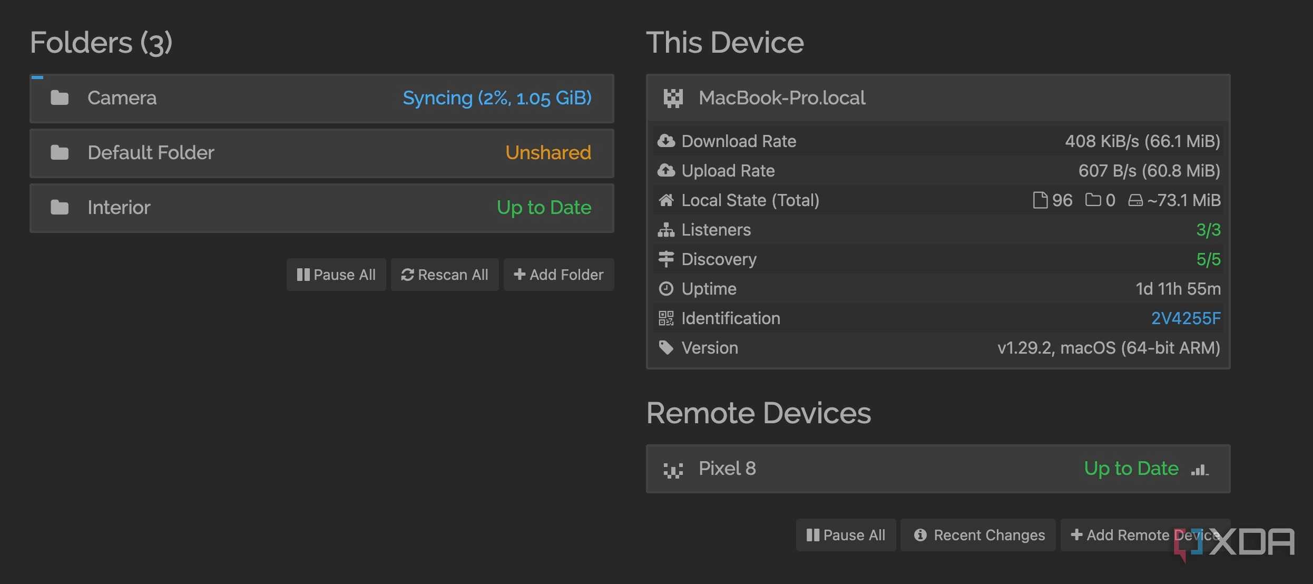The height and width of the screenshot is (584, 1313).
Task: Click the Listeners 3/3 value
Action: point(1208,230)
